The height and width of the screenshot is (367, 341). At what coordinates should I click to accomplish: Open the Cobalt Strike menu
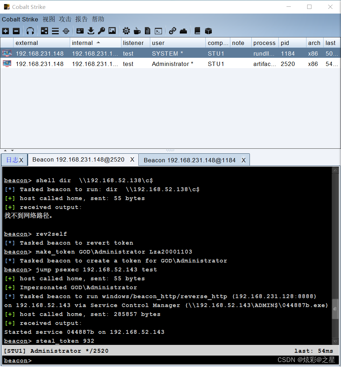coord(20,19)
